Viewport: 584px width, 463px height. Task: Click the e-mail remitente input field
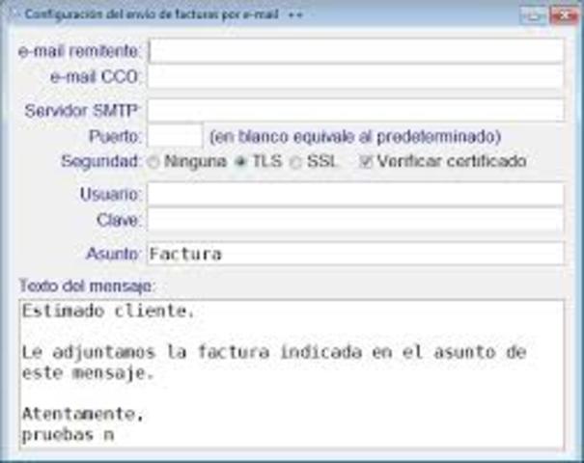[355, 51]
